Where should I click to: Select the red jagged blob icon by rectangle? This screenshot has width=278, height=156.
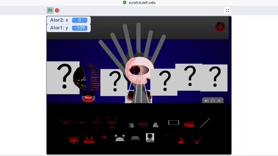(189, 124)
